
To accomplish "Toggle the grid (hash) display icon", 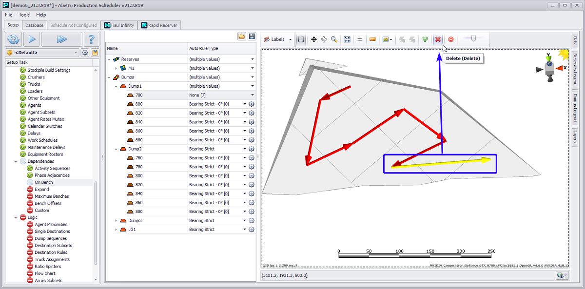I will click(x=360, y=39).
